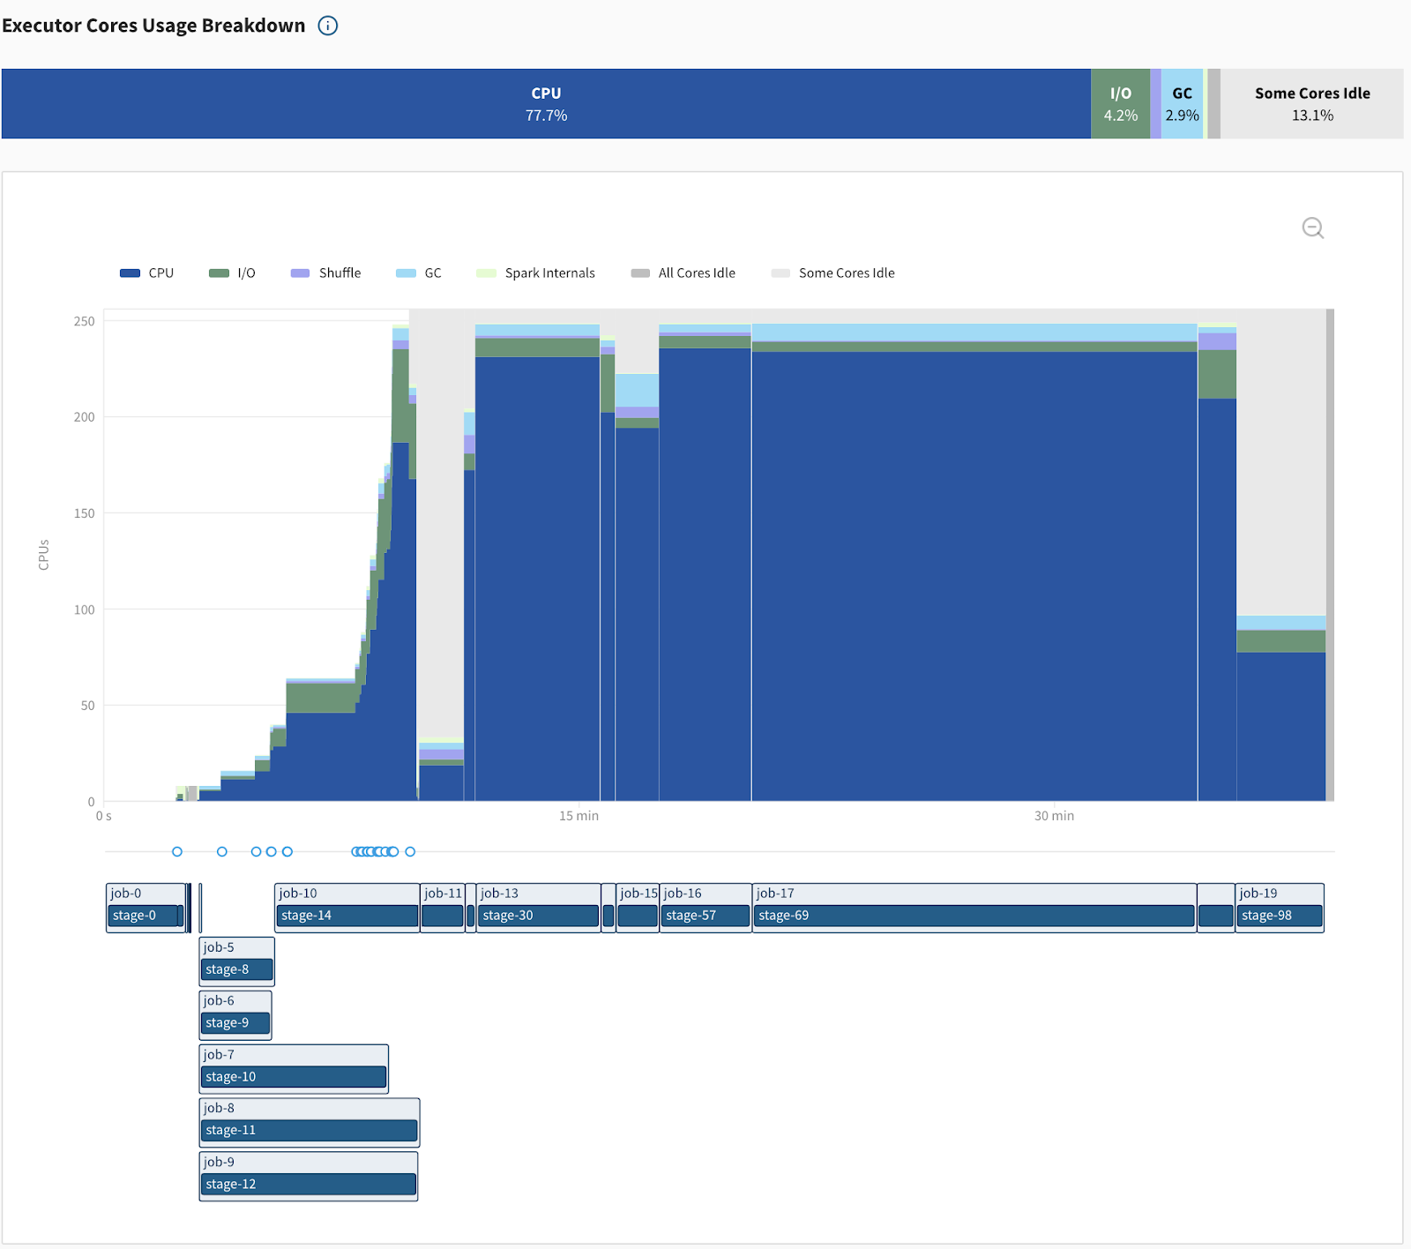
Task: Toggle Some Cores Idle legend entry
Action: coord(833,273)
